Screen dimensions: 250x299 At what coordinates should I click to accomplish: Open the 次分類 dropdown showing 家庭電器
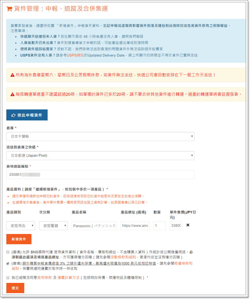[x=53, y=226]
